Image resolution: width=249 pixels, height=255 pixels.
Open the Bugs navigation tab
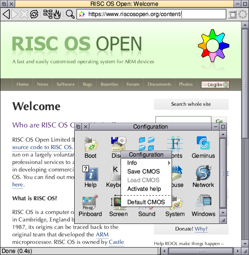coord(88,84)
